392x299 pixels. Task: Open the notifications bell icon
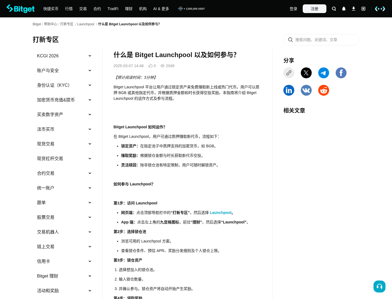[344, 9]
